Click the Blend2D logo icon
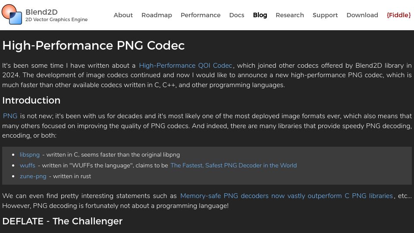414x233 pixels. (x=12, y=15)
